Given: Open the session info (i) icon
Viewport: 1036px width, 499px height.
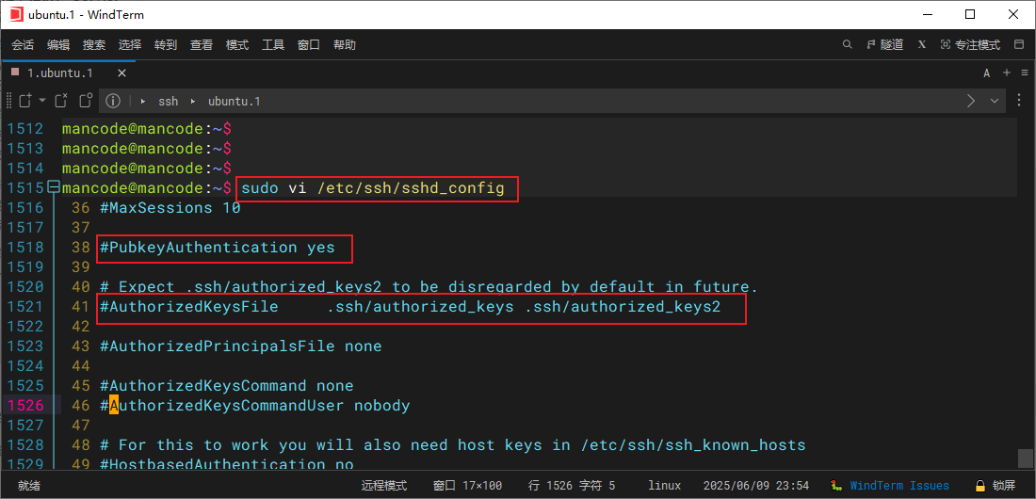Looking at the screenshot, I should tap(112, 101).
